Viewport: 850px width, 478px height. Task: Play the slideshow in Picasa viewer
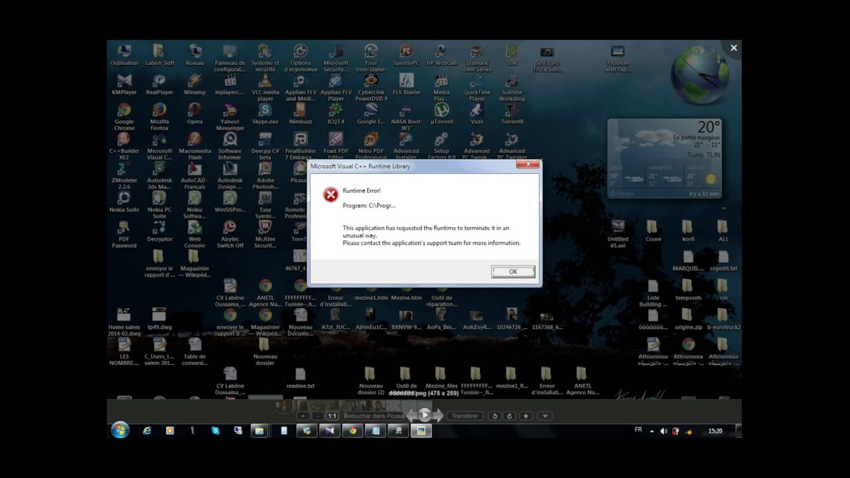(x=425, y=415)
